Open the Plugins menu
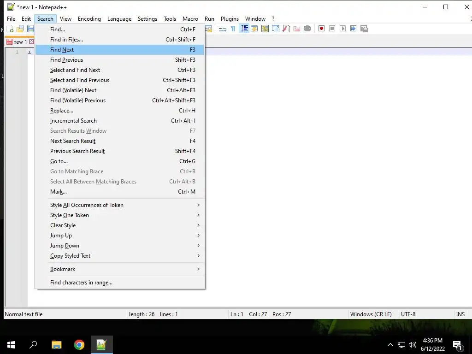 pyautogui.click(x=230, y=18)
